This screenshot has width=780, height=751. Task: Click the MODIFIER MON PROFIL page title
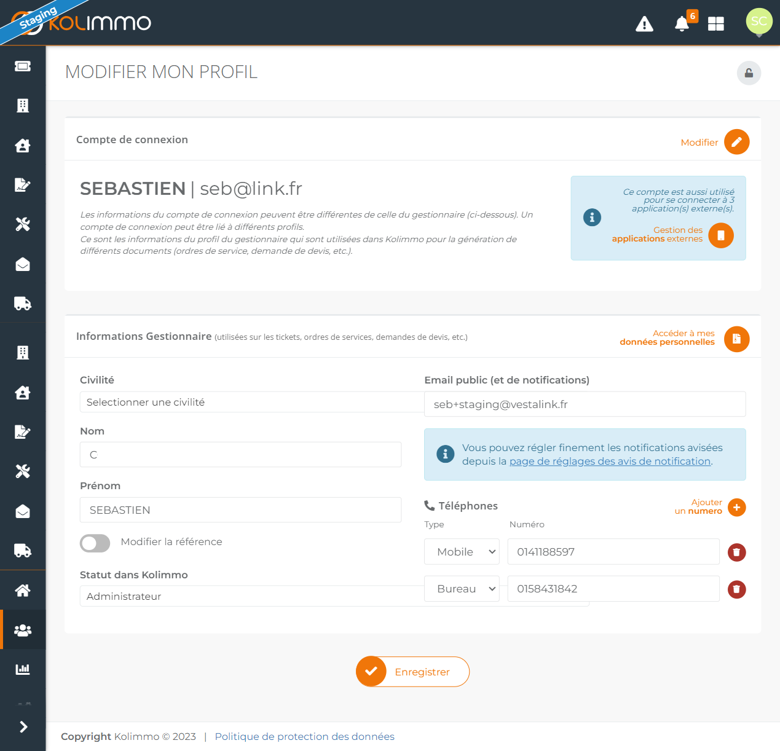click(161, 72)
